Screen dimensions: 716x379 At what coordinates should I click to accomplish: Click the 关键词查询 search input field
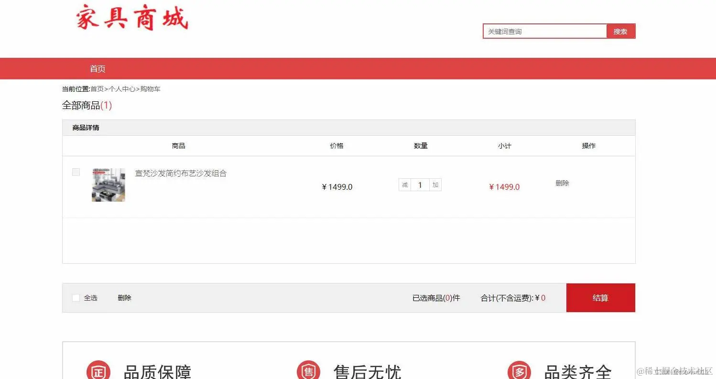(545, 32)
